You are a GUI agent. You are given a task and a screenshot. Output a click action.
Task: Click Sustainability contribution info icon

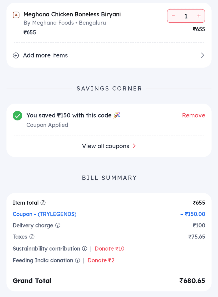[85, 249]
